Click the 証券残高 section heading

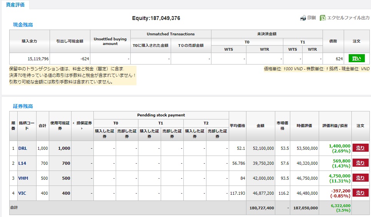coord(23,106)
